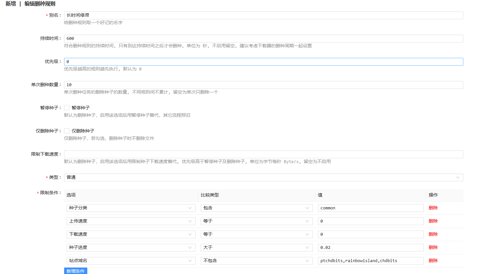Open the 不包含 comparison dropdown
This screenshot has height=274, width=501.
point(256,261)
